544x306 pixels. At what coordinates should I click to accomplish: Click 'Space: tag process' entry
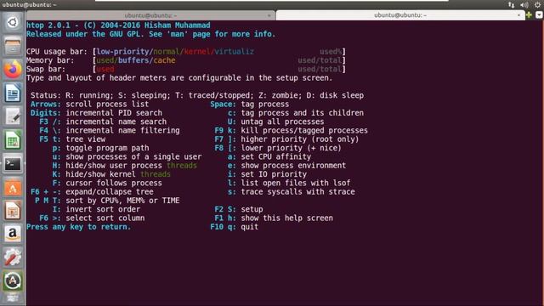tap(249, 104)
